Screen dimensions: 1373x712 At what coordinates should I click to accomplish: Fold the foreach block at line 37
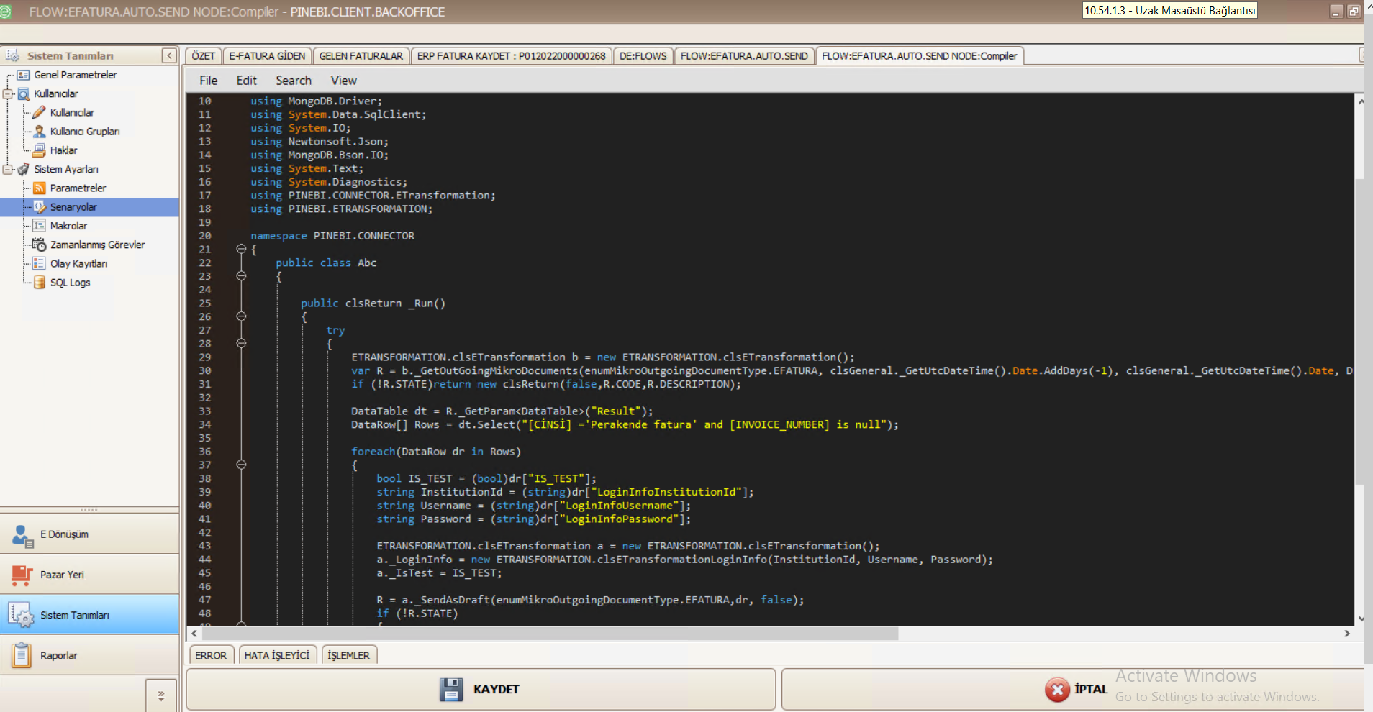click(241, 465)
